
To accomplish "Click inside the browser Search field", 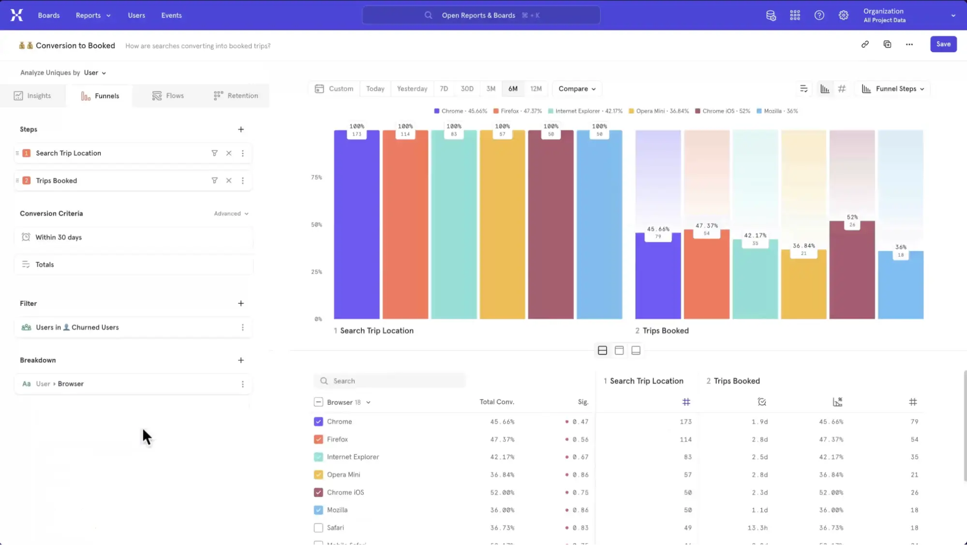I will click(390, 381).
